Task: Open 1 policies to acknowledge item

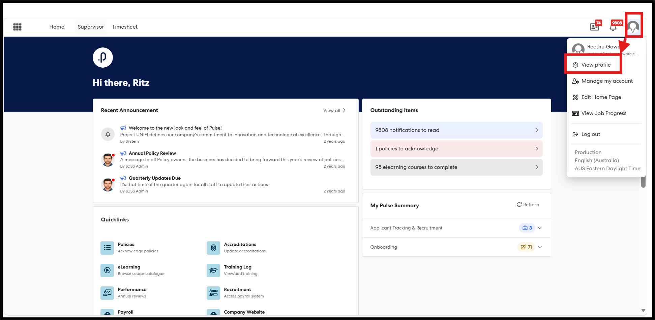Action: tap(456, 149)
